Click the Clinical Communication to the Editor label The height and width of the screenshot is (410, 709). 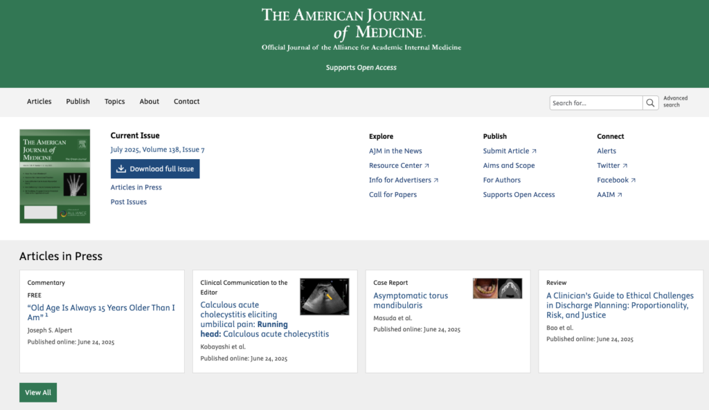tap(244, 287)
